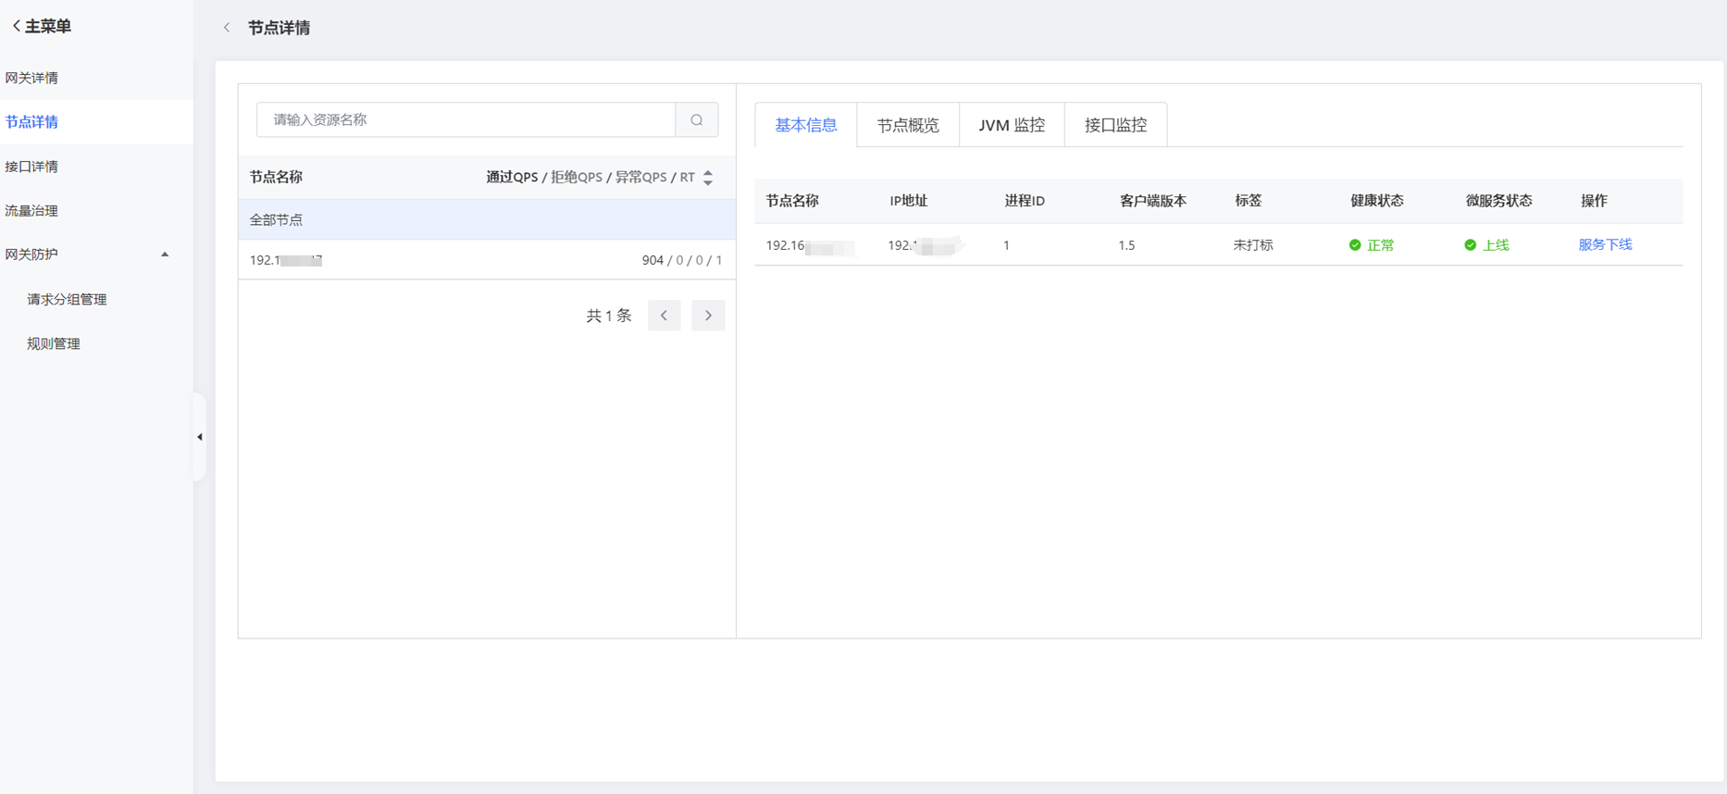Click the 节点详情 page title
This screenshot has height=794, width=1727.
point(279,28)
